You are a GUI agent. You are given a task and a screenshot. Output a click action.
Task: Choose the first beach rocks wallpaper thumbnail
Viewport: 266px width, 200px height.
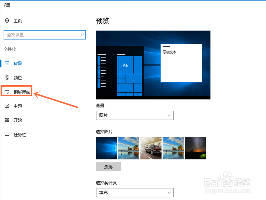coord(129,148)
